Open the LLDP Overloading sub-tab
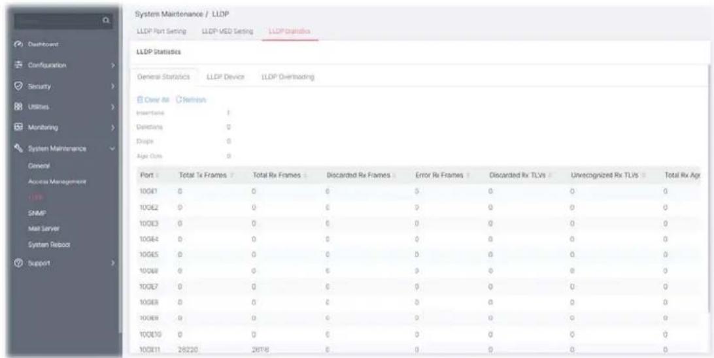This screenshot has width=714, height=358. coord(288,77)
